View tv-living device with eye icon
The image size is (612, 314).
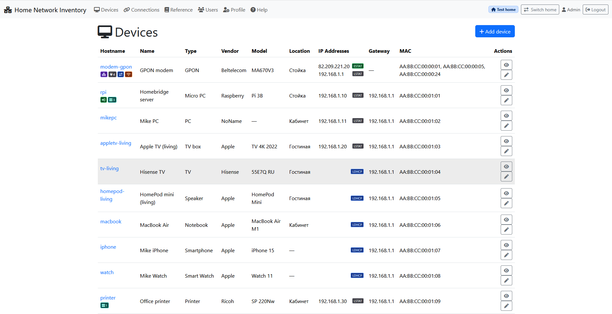[506, 167]
